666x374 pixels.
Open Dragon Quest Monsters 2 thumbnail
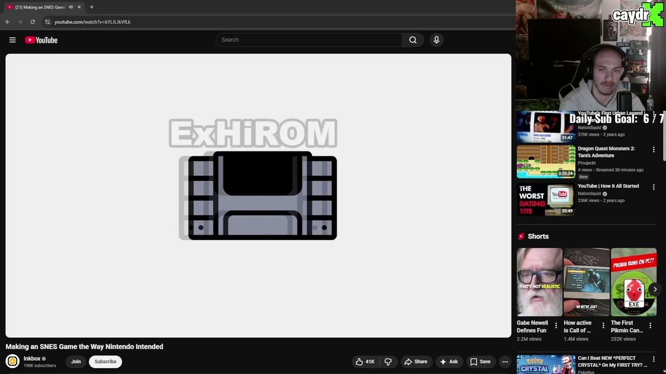pos(546,162)
